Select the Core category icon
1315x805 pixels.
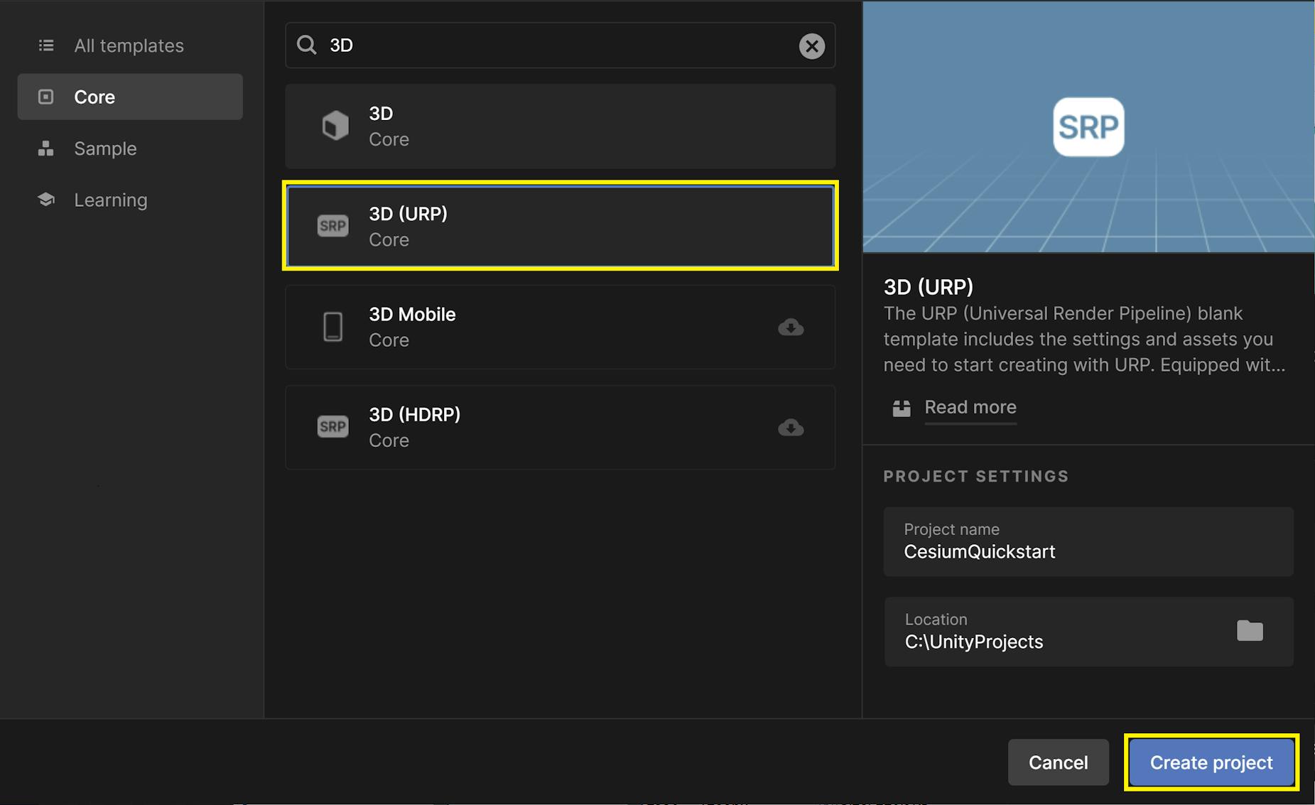coord(45,97)
